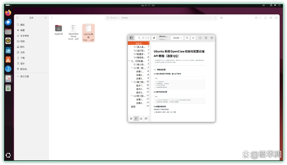The height and width of the screenshot is (165, 287).
Task: Open 文档 (Documents) in Files sidebar
Action: pos(31,52)
